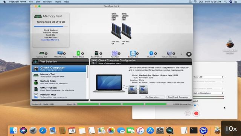This screenshot has width=241, height=136.
Task: Open the Color LCD dropdown in the recording window
Action: tap(208, 77)
